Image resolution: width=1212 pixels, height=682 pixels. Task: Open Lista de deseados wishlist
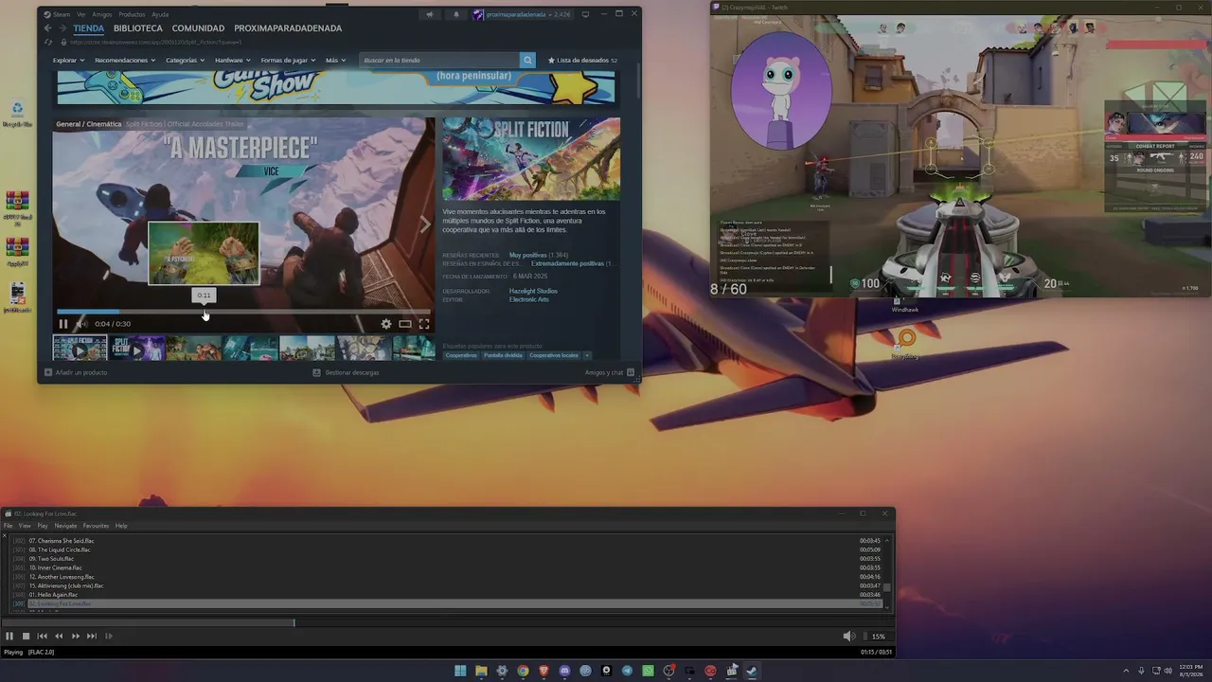[582, 61]
